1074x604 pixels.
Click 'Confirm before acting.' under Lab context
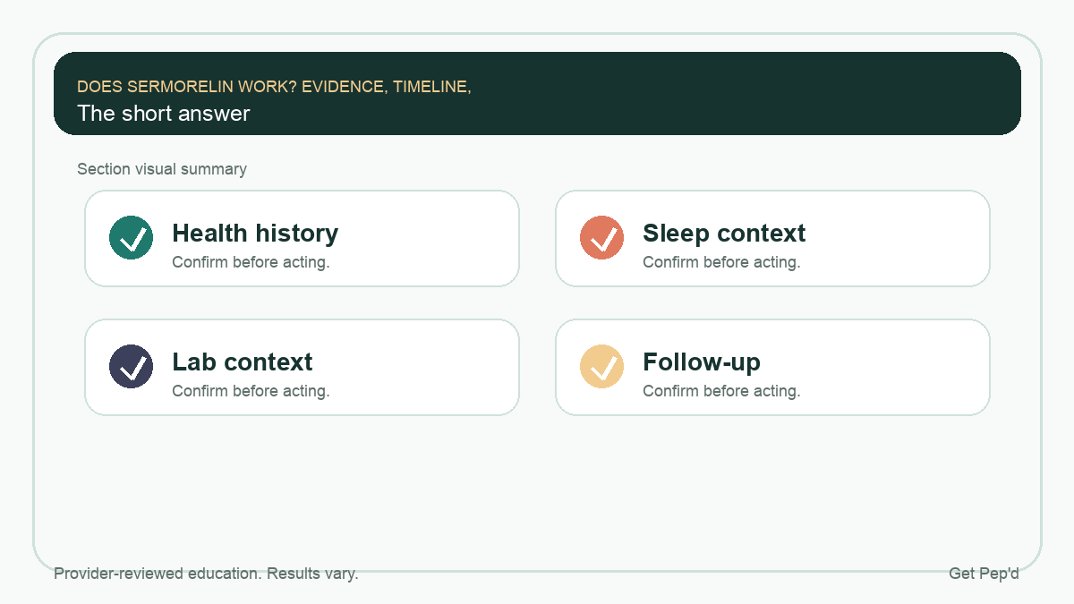[251, 391]
